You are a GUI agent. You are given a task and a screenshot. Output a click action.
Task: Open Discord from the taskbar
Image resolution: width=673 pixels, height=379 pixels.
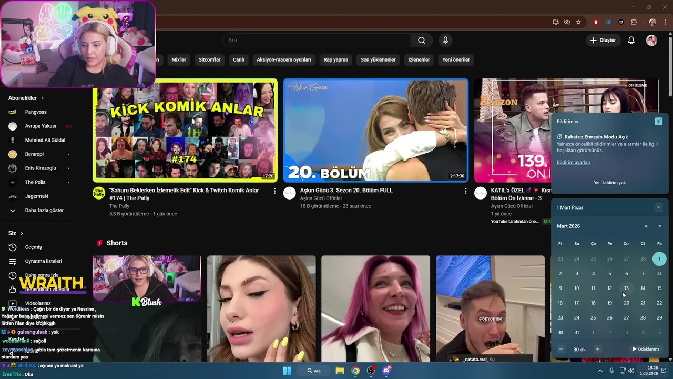[386, 371]
